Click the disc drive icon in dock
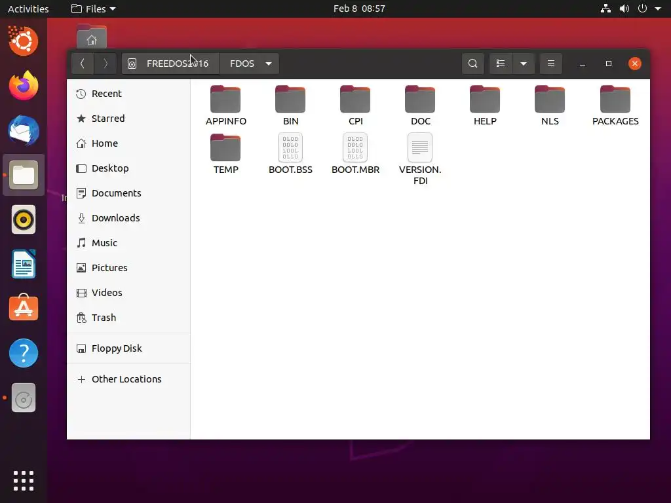 (x=24, y=398)
